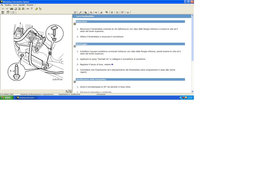Screen dimensions: 264x176
Task: Click step 'Applicare lo spray Kontakt 61'
Action: click(x=113, y=59)
